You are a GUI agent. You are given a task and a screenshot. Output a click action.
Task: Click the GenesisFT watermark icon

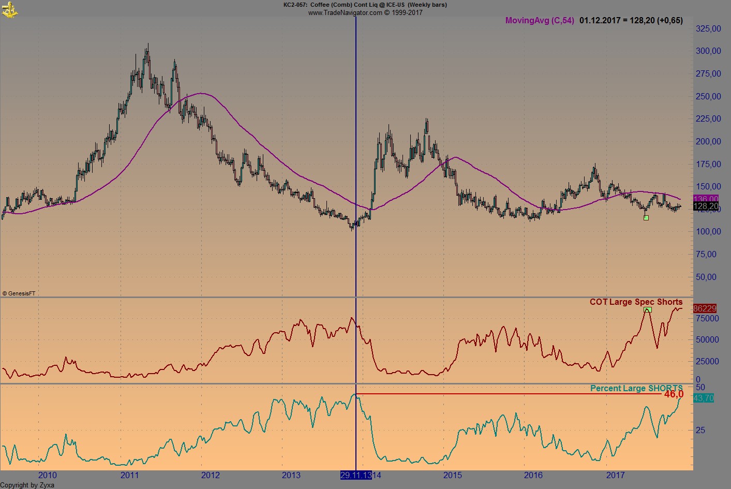click(x=20, y=292)
